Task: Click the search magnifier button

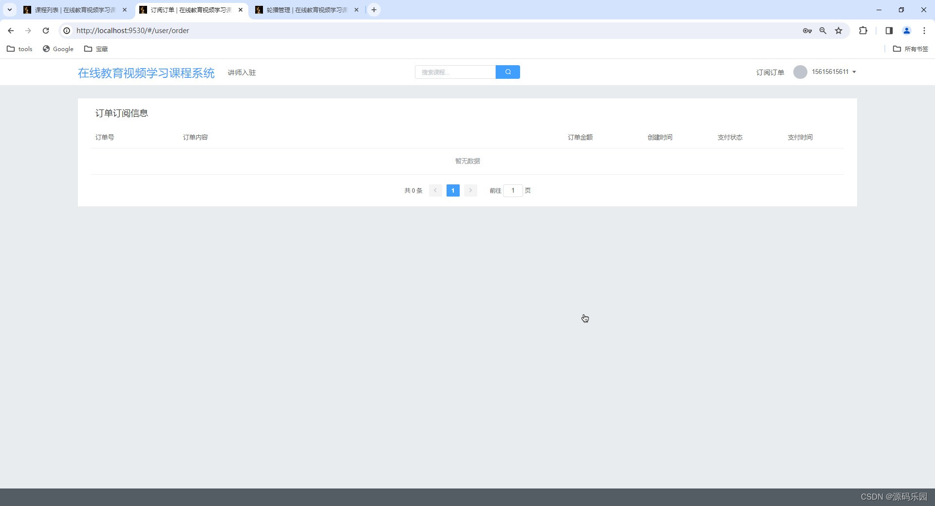Action: [507, 72]
